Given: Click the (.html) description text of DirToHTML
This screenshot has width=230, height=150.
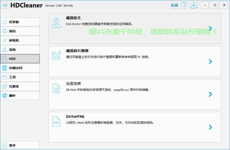Looking at the screenshot, I should [x=110, y=123].
